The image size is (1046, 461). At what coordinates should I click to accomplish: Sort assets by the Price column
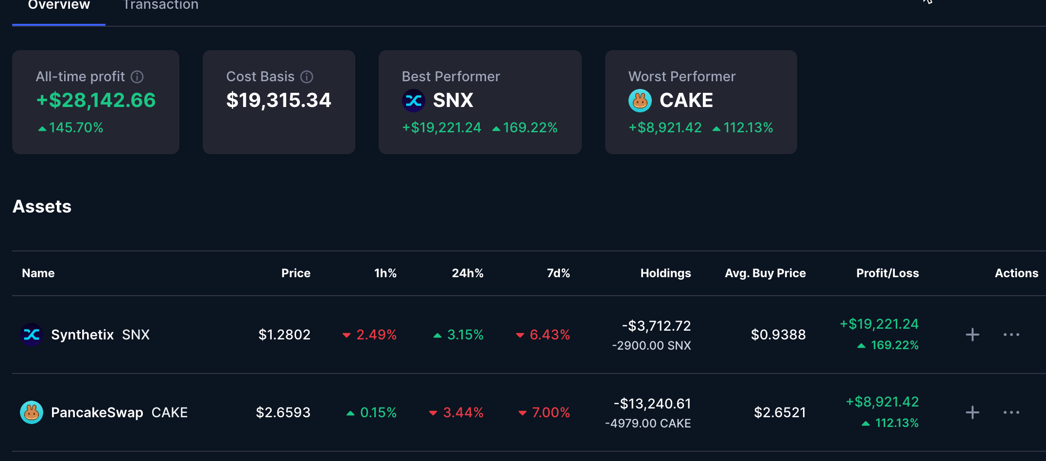pos(296,273)
